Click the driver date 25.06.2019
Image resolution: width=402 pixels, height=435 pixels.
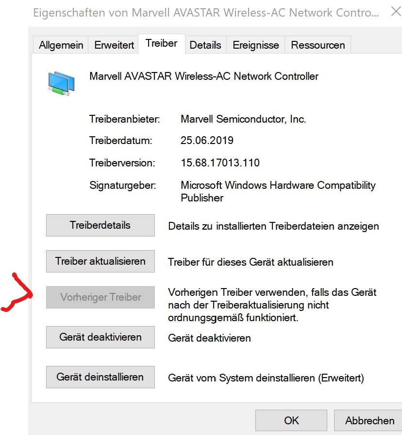[207, 140]
